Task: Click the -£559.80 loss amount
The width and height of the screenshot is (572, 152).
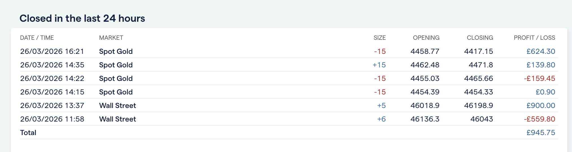Action: click(x=540, y=119)
